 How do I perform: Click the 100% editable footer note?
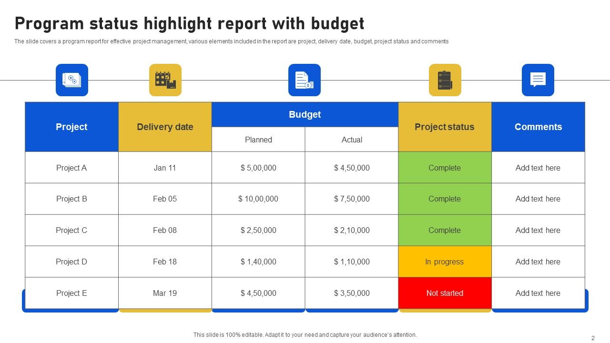click(x=305, y=335)
